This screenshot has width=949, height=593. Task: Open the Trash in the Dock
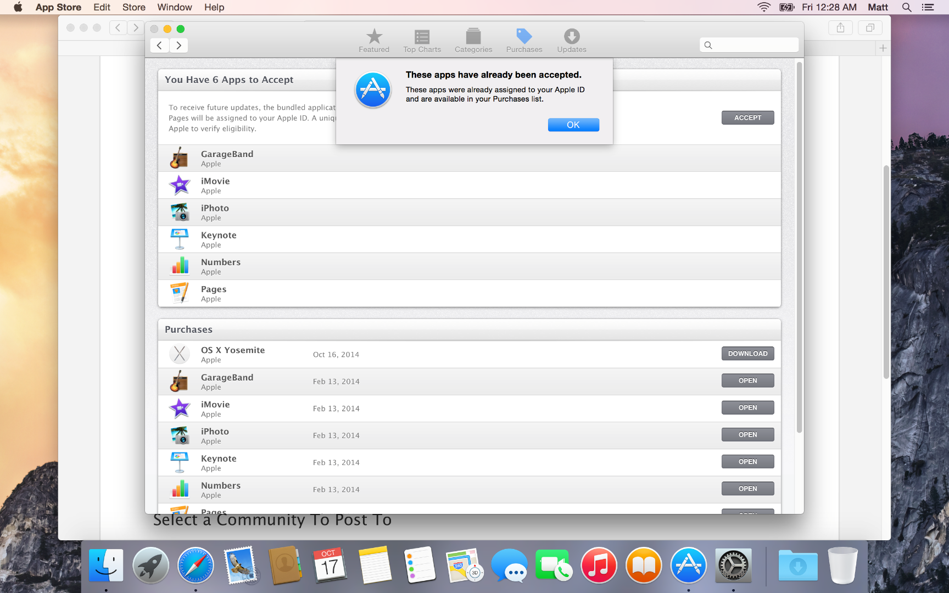click(843, 565)
